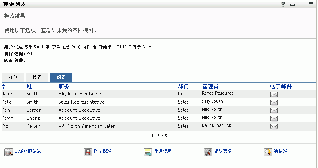The width and height of the screenshot is (318, 168).
Task: Click the print icon in title bar
Action: 292,4
